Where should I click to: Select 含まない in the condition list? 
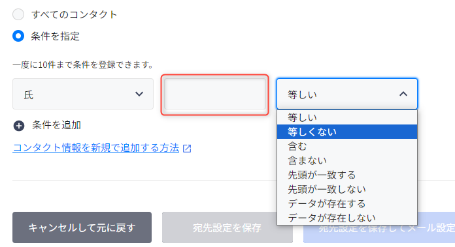(347, 160)
